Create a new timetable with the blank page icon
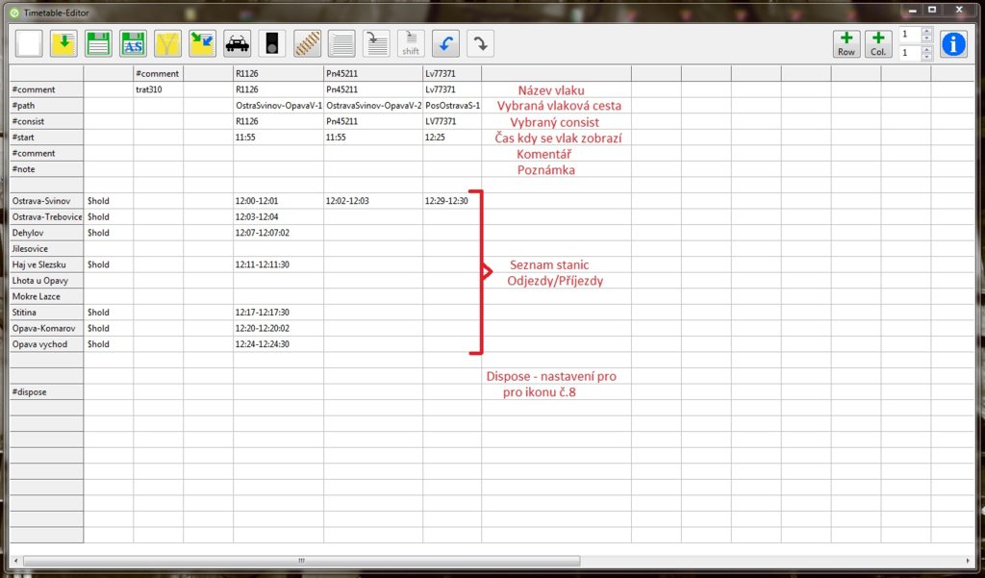The image size is (985, 578). [x=29, y=43]
